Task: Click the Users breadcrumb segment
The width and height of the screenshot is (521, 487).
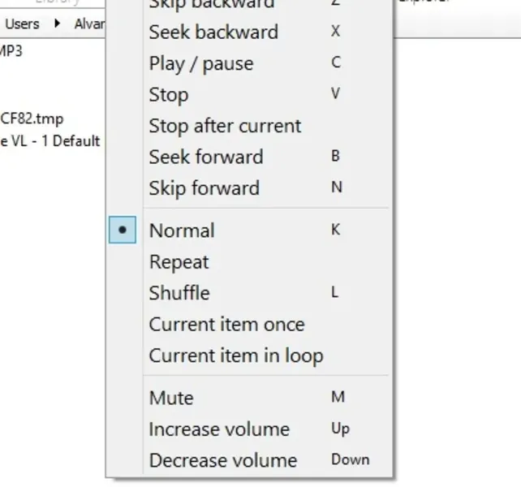Action: 22,24
